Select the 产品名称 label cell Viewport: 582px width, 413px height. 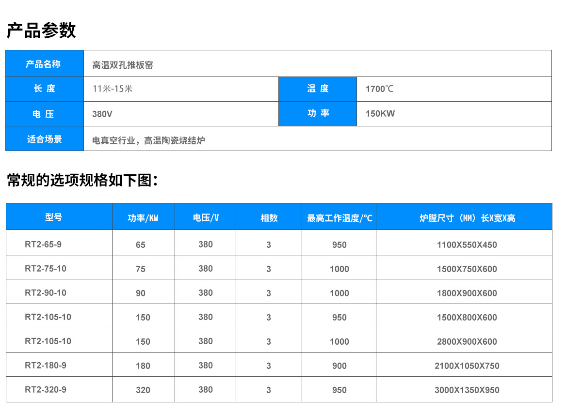44,64
